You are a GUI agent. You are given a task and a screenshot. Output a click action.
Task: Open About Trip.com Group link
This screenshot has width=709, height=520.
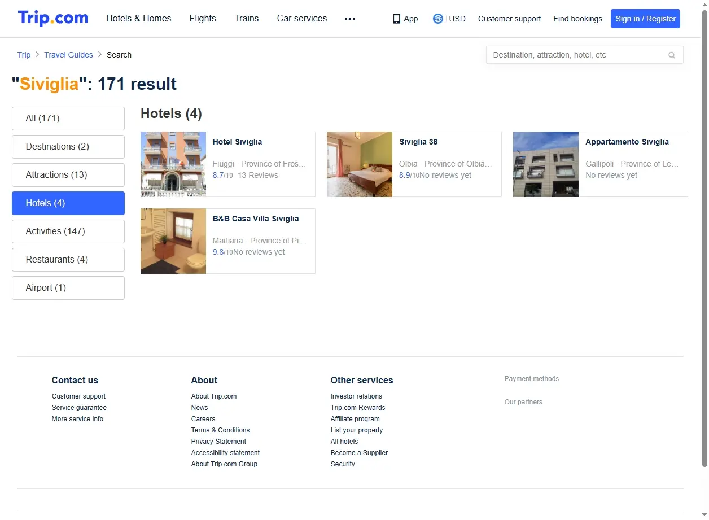pyautogui.click(x=224, y=464)
